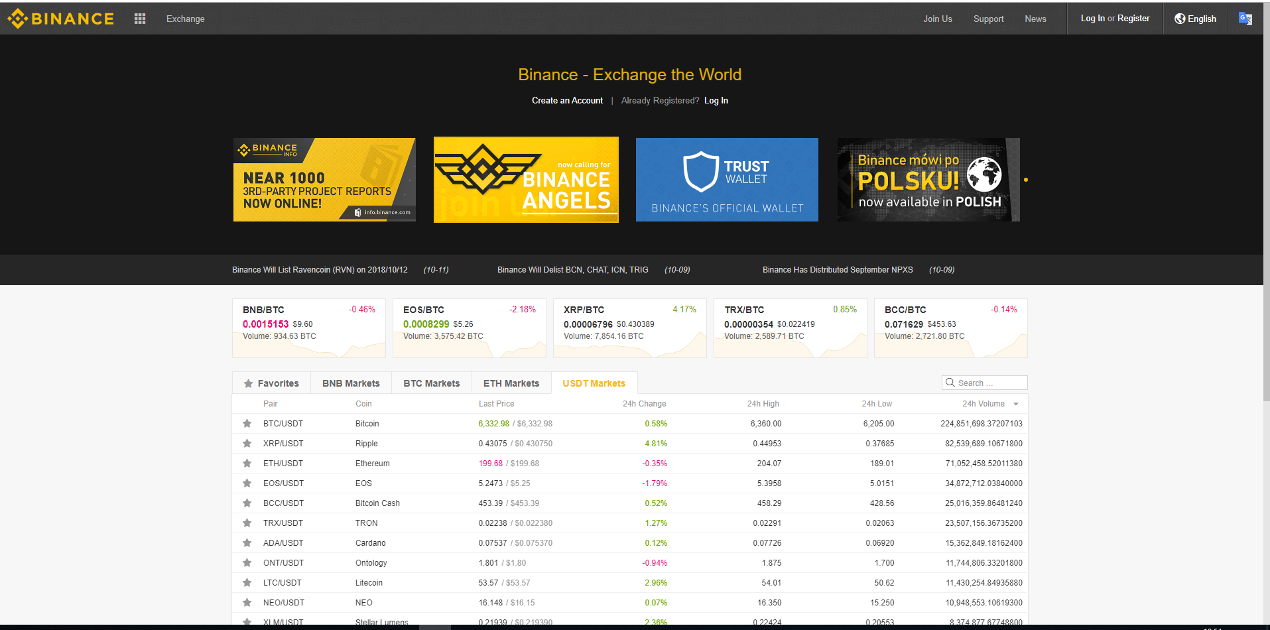
Task: Switch to the ETH Markets tab
Action: click(511, 383)
